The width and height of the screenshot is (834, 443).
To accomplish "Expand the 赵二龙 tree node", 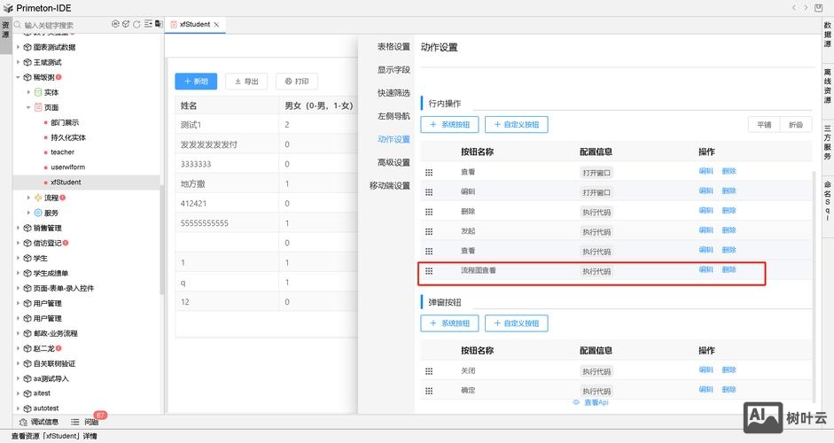I will click(x=18, y=348).
